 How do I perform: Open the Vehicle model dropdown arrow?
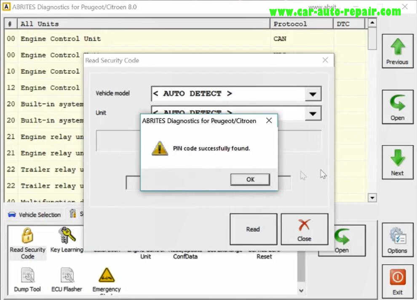pos(313,94)
